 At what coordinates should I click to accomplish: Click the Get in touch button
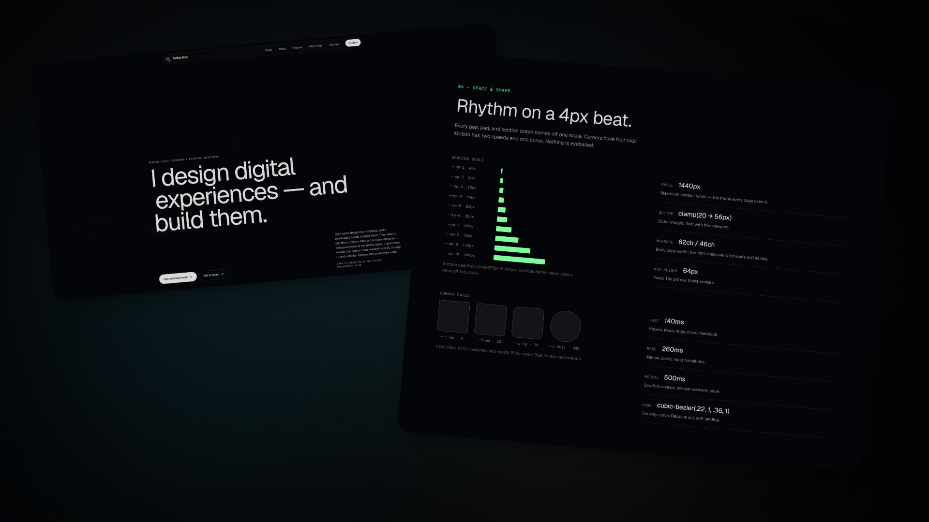click(x=213, y=275)
